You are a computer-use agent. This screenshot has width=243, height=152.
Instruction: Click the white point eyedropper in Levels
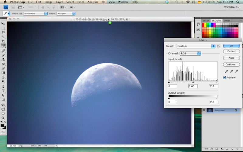tap(237, 71)
